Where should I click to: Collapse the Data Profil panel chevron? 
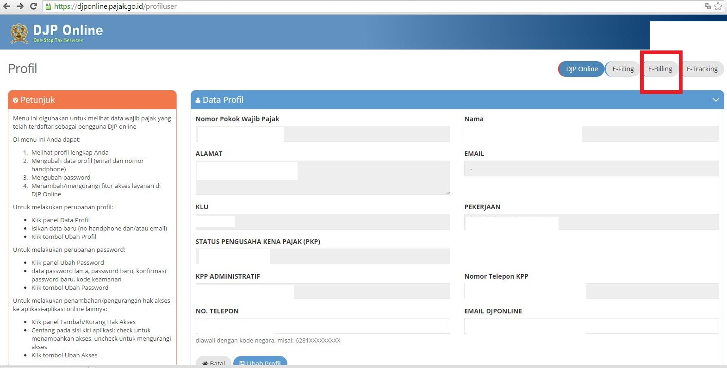(715, 100)
